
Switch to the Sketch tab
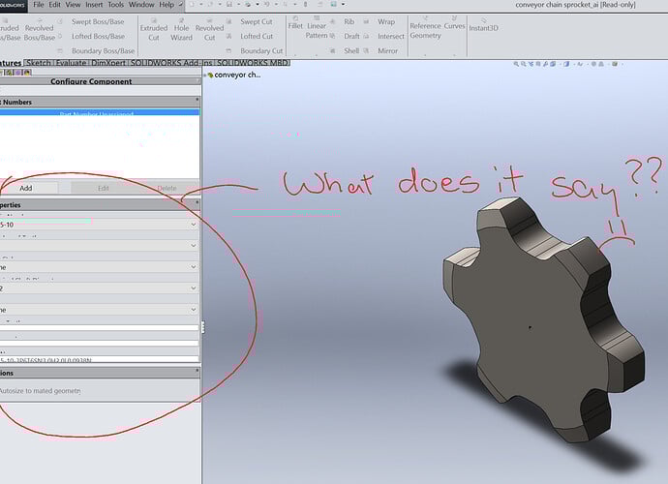[x=39, y=63]
